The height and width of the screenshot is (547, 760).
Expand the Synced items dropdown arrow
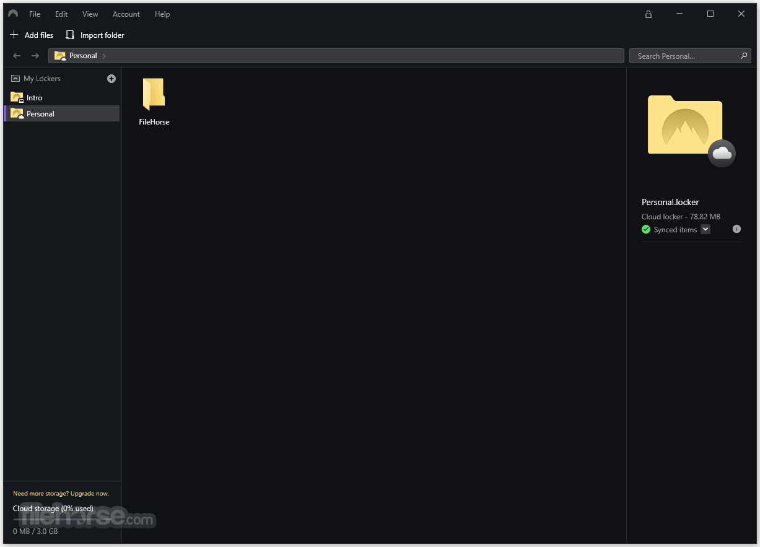705,230
